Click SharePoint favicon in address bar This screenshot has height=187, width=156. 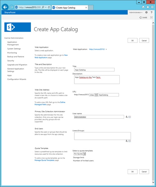click(17, 7)
